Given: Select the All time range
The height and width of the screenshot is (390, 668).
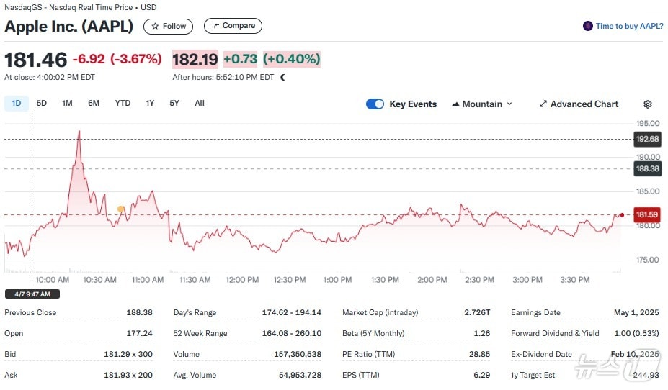Looking at the screenshot, I should click(x=200, y=104).
